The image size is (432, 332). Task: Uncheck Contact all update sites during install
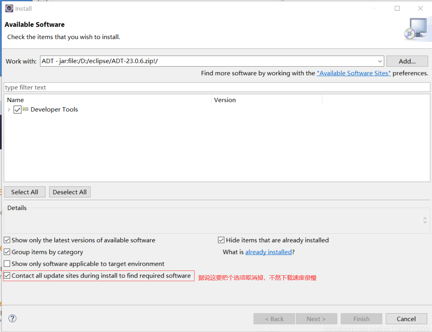pos(7,276)
